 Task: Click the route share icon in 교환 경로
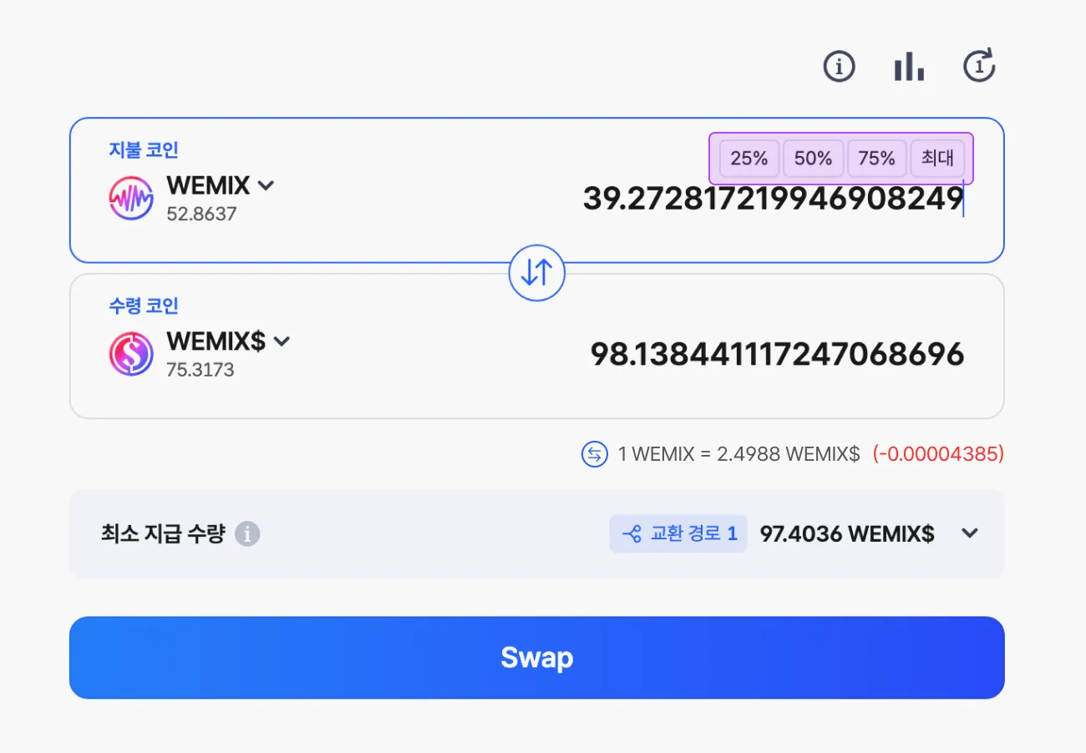[632, 533]
